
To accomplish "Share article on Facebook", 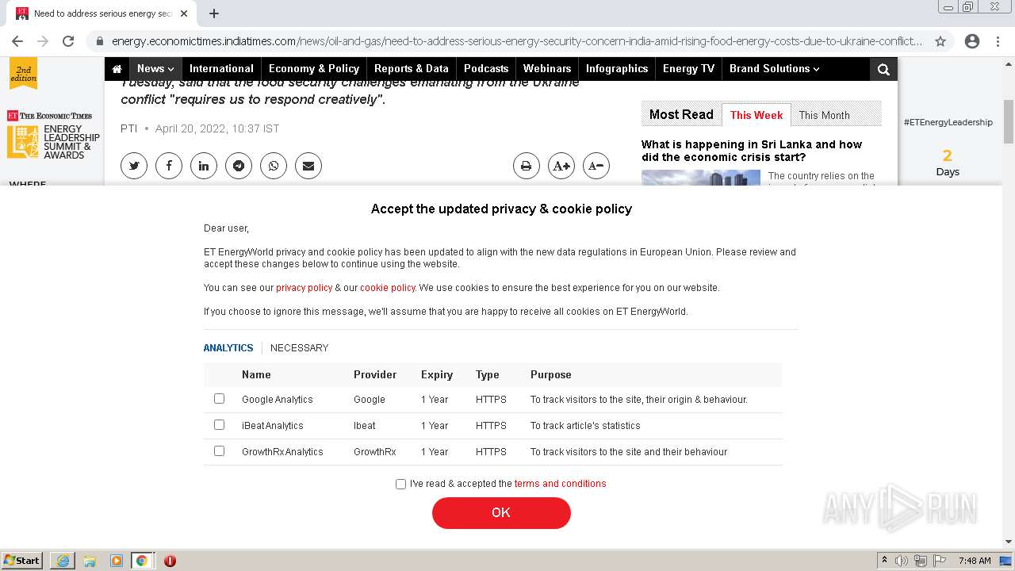I will pos(169,166).
